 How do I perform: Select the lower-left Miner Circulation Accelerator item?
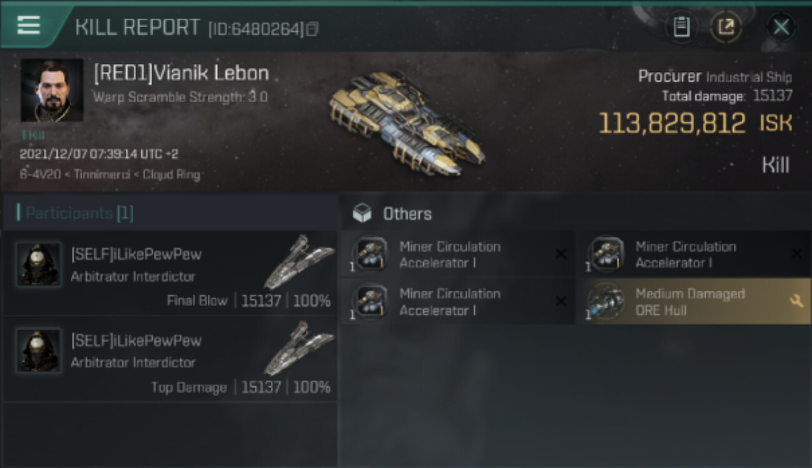[458, 301]
